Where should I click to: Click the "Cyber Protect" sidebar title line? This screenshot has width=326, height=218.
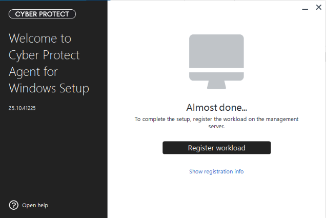44,55
